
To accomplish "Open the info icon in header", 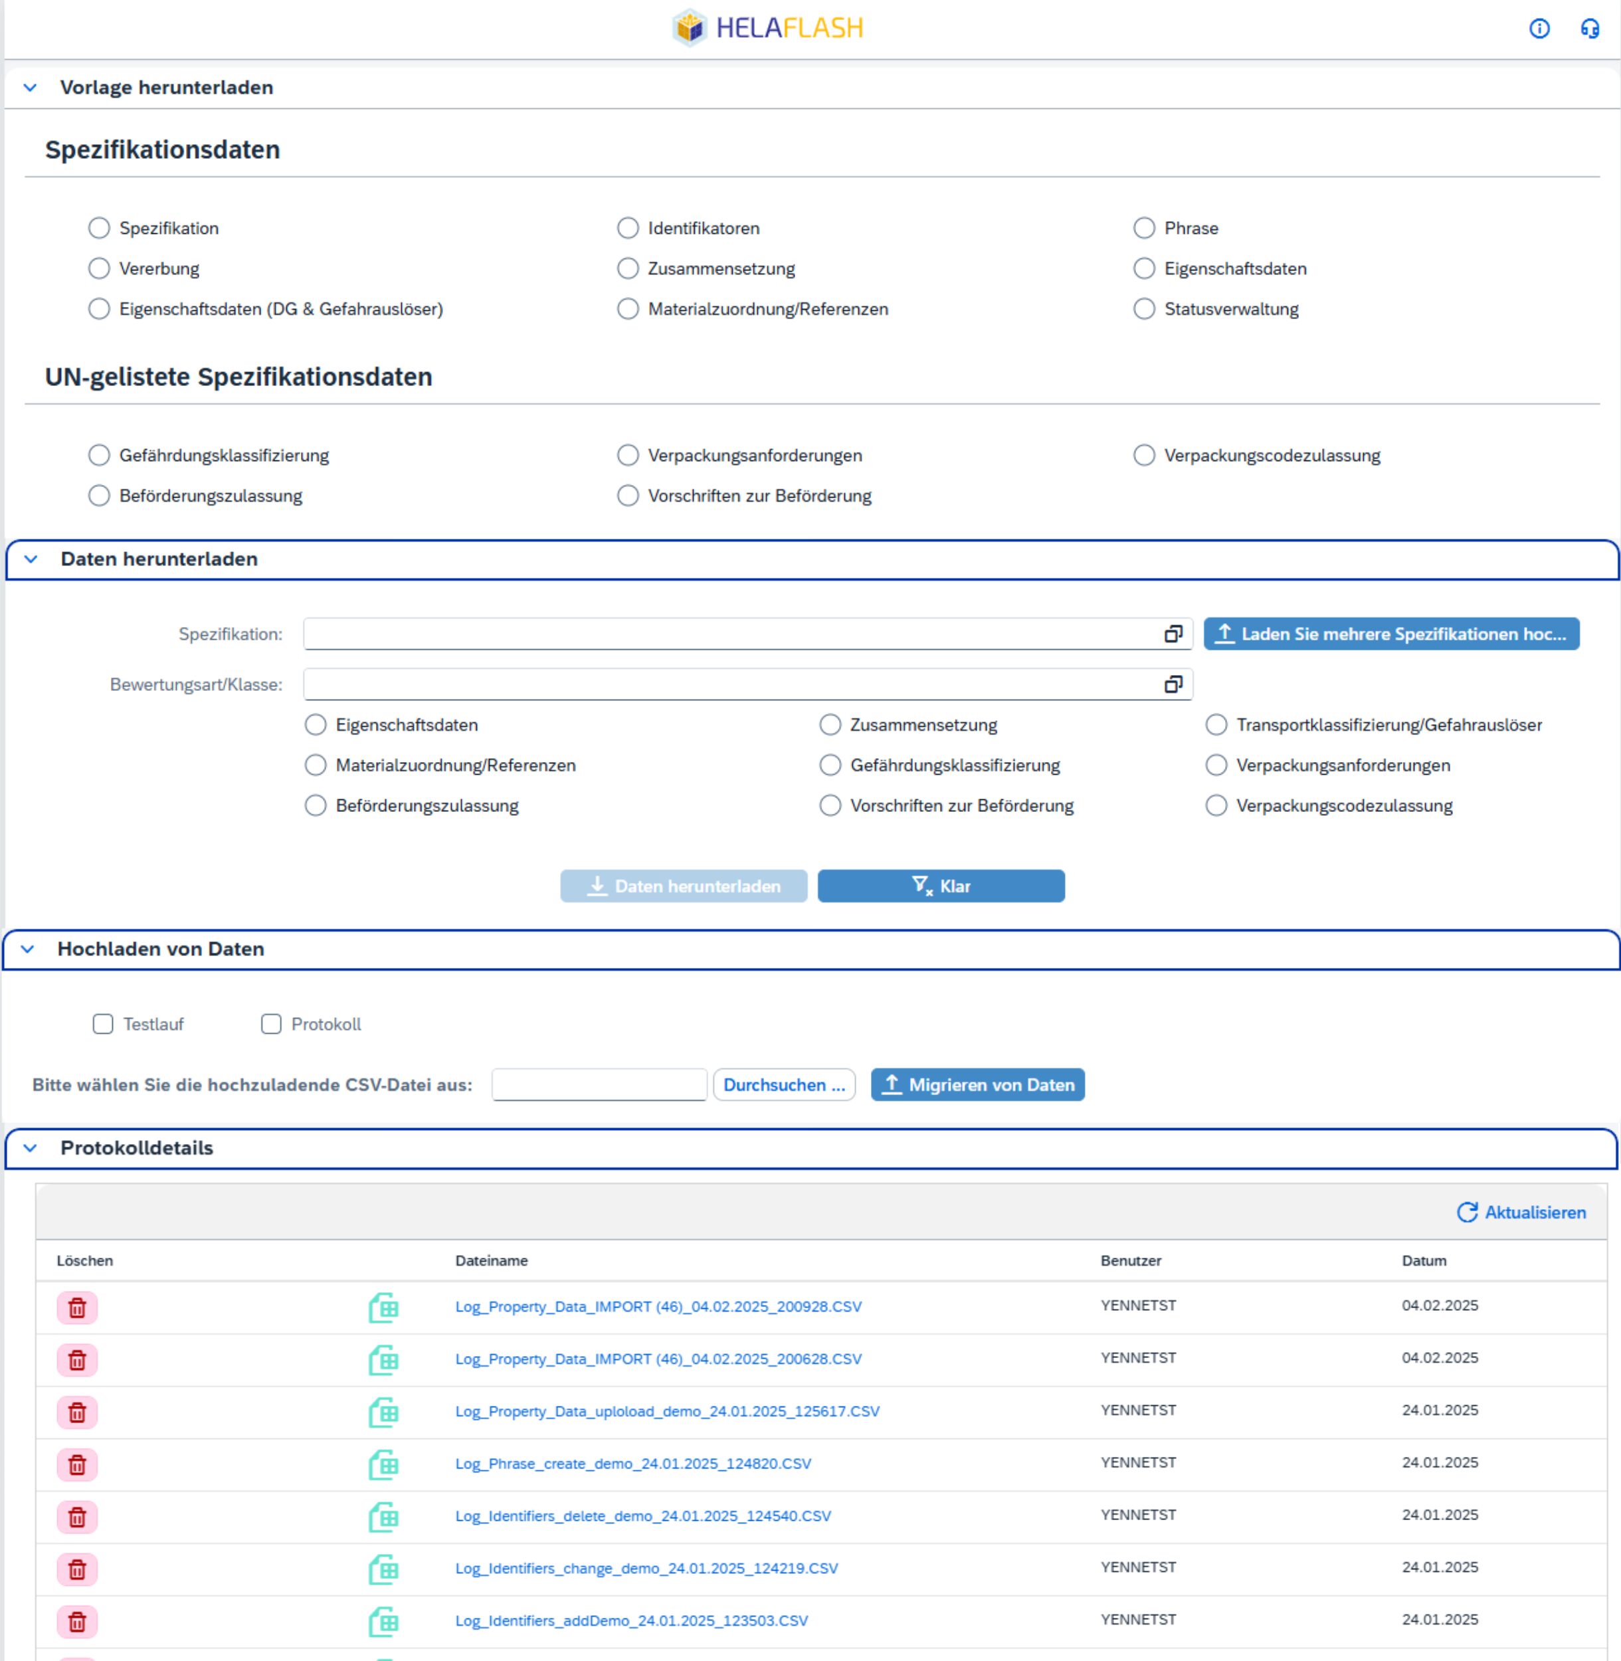I will tap(1539, 29).
